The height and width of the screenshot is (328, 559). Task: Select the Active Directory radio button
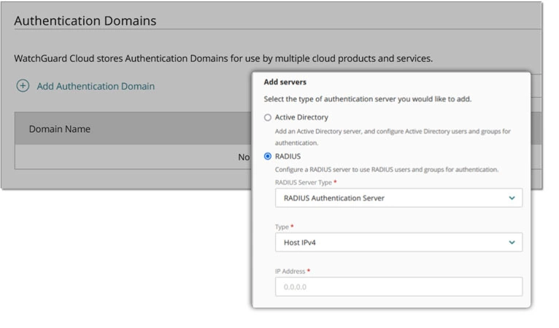pos(267,117)
